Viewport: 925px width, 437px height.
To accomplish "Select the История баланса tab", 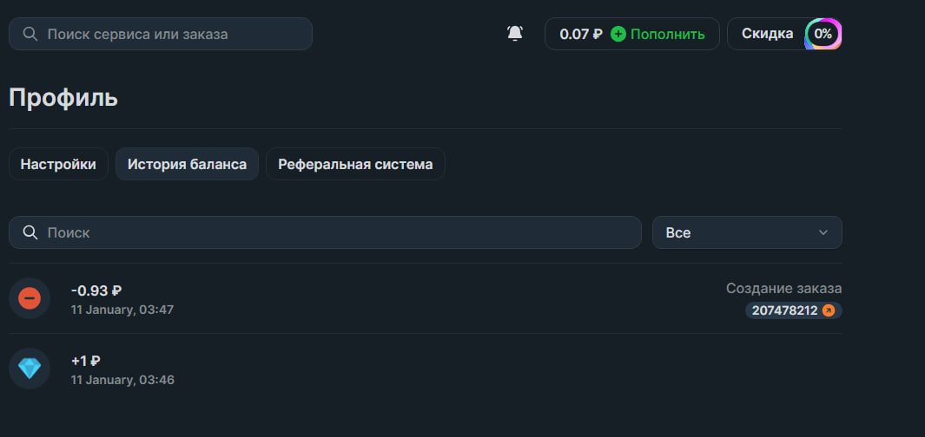I will (x=187, y=164).
